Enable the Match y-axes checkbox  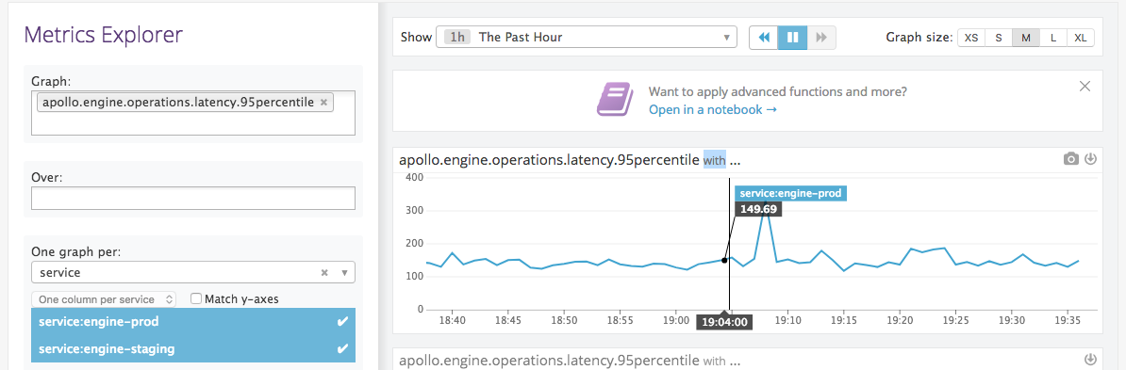point(195,299)
